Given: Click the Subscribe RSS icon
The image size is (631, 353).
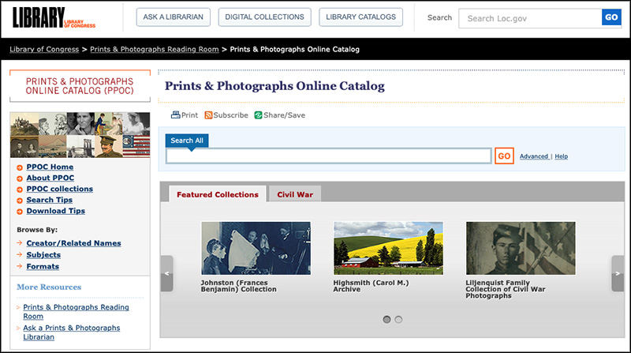Looking at the screenshot, I should tap(208, 115).
